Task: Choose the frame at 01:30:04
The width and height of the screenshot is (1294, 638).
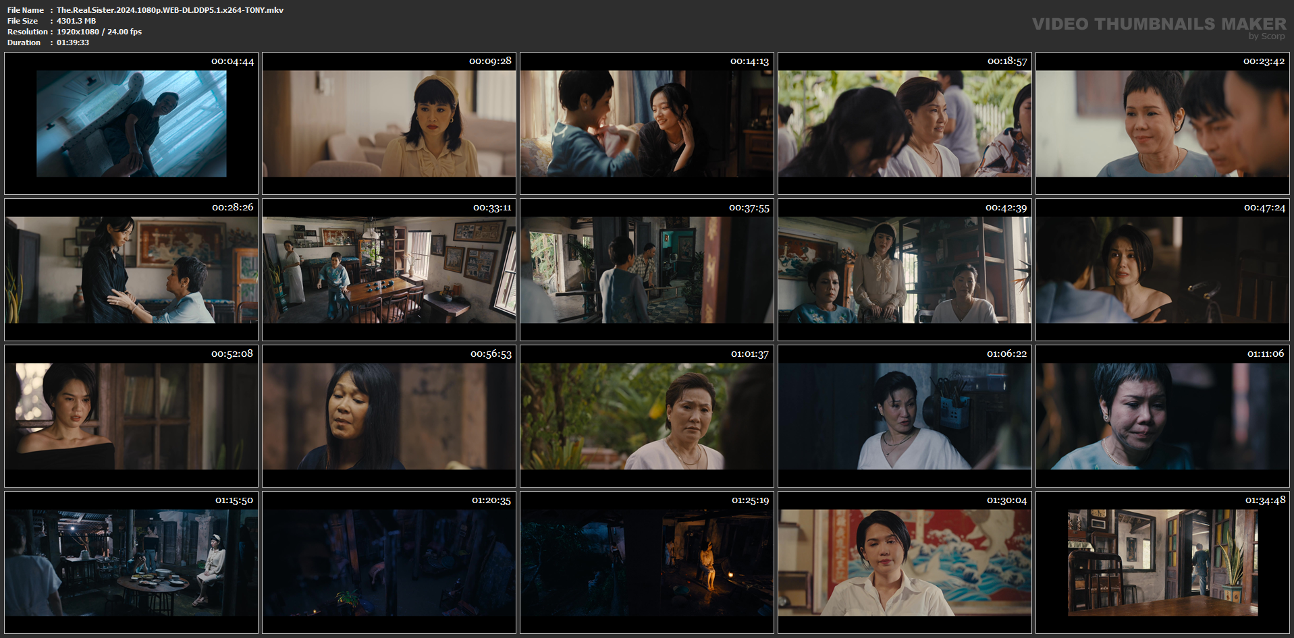Action: click(905, 562)
